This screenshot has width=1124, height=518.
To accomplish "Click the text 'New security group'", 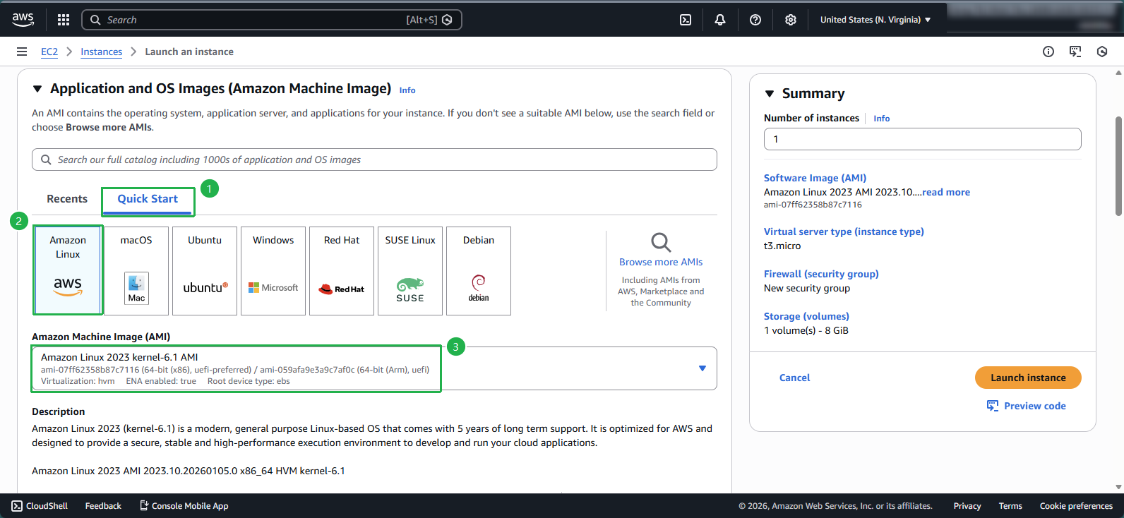I will (x=807, y=288).
